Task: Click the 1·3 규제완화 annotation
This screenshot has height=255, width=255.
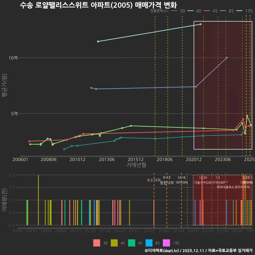Action: click(x=217, y=180)
